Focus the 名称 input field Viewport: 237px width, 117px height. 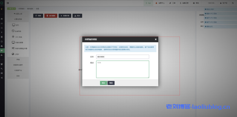(122, 57)
